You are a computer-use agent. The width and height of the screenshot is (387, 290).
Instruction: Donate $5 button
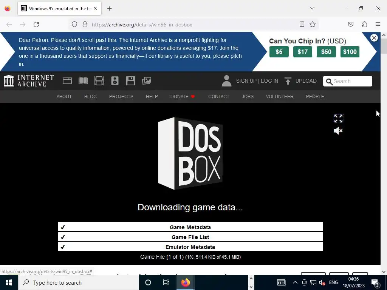[x=279, y=52]
